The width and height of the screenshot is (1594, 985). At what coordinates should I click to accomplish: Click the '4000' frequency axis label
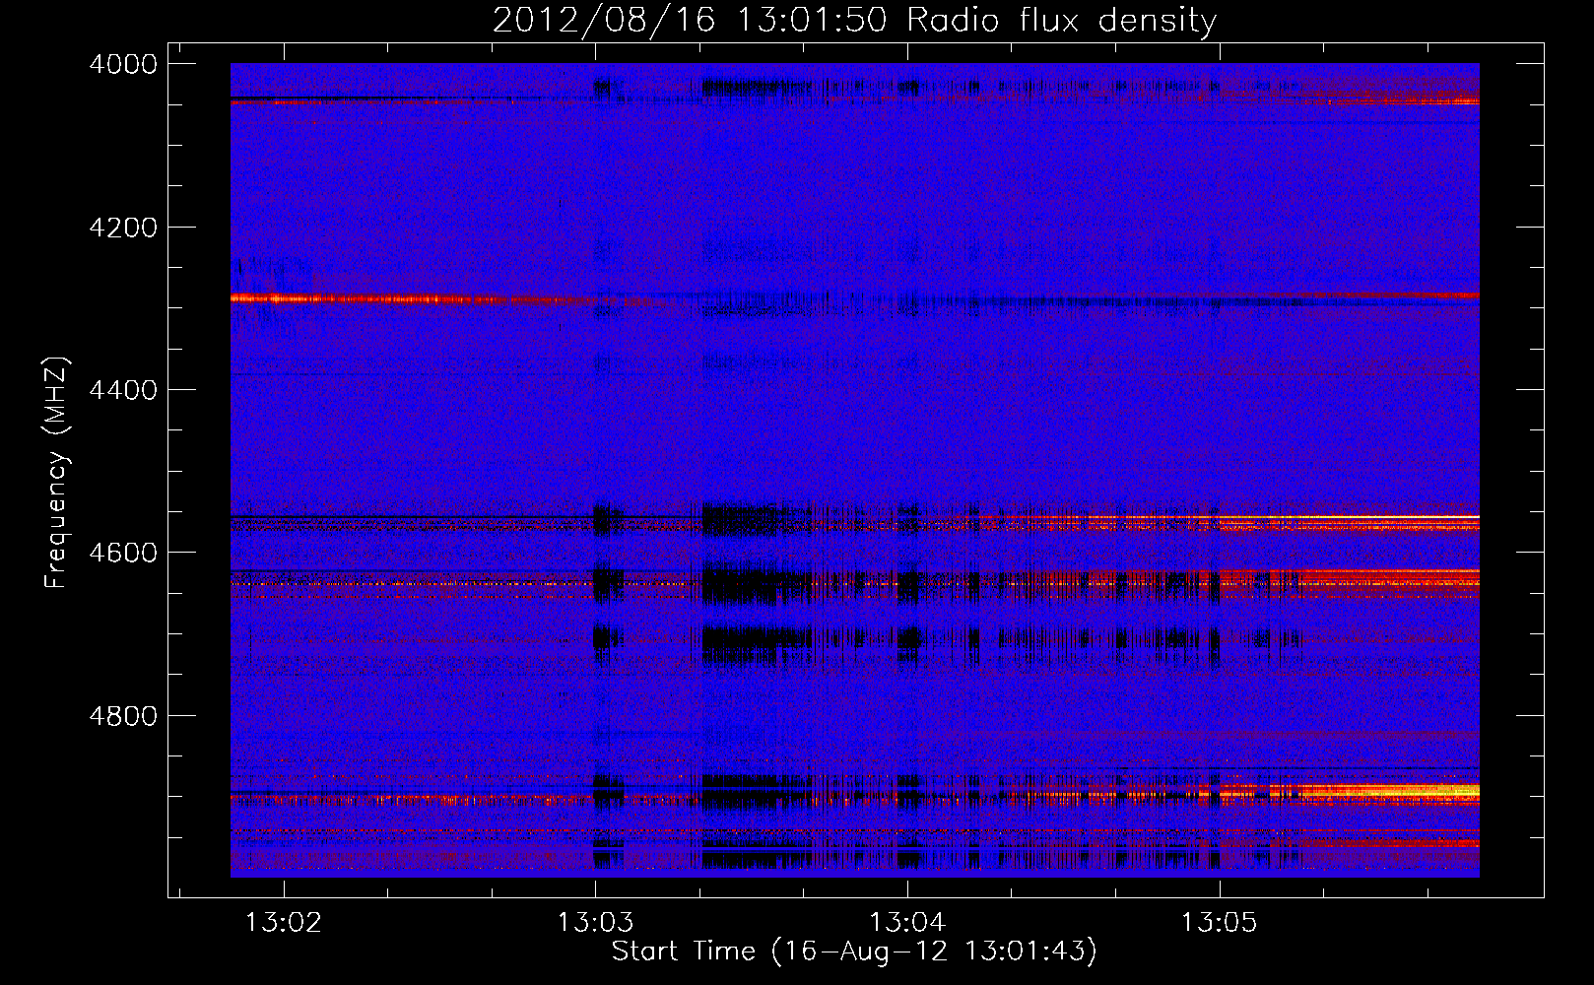[x=123, y=64]
